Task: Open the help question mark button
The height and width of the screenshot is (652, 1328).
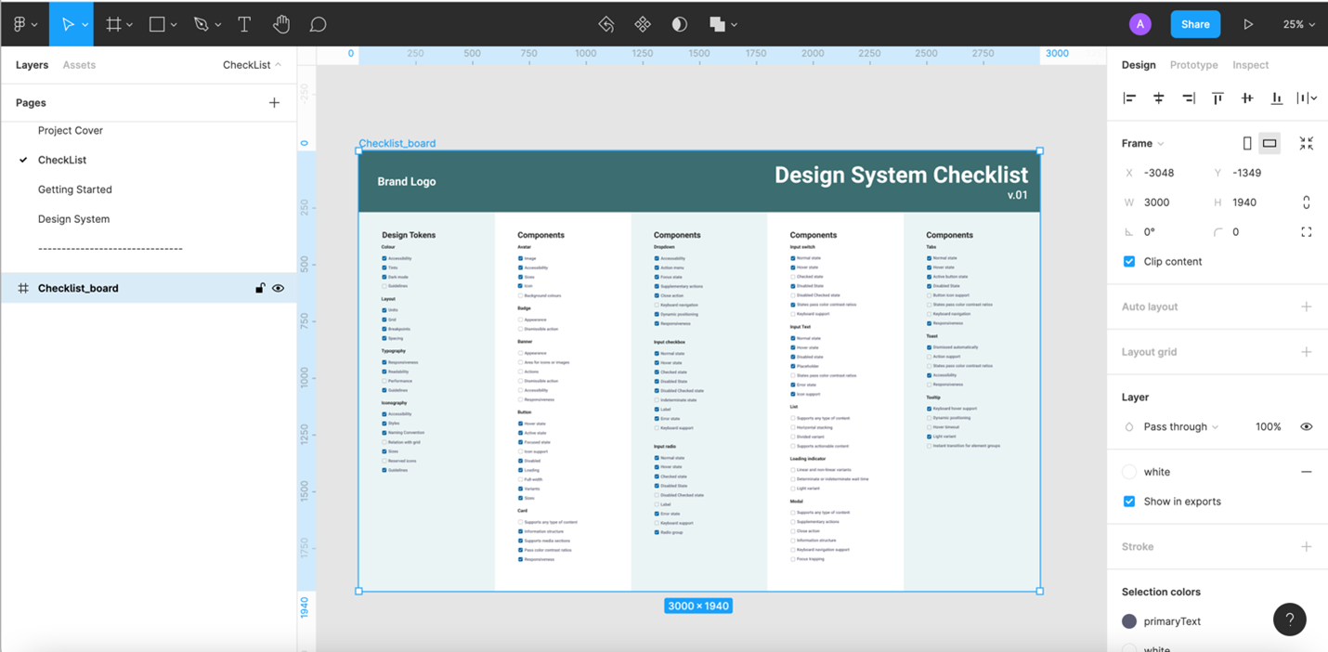Action: click(1289, 619)
